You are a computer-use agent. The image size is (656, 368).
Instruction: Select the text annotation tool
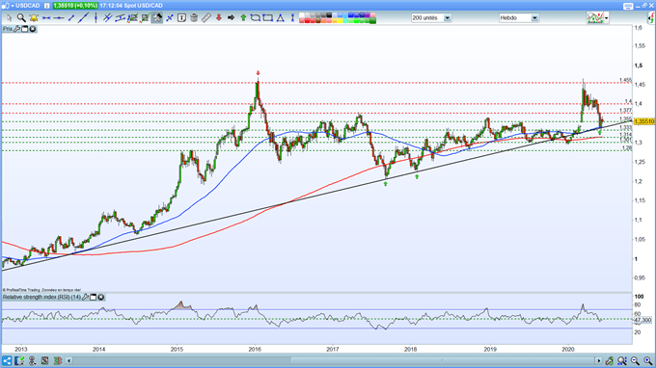[181, 18]
